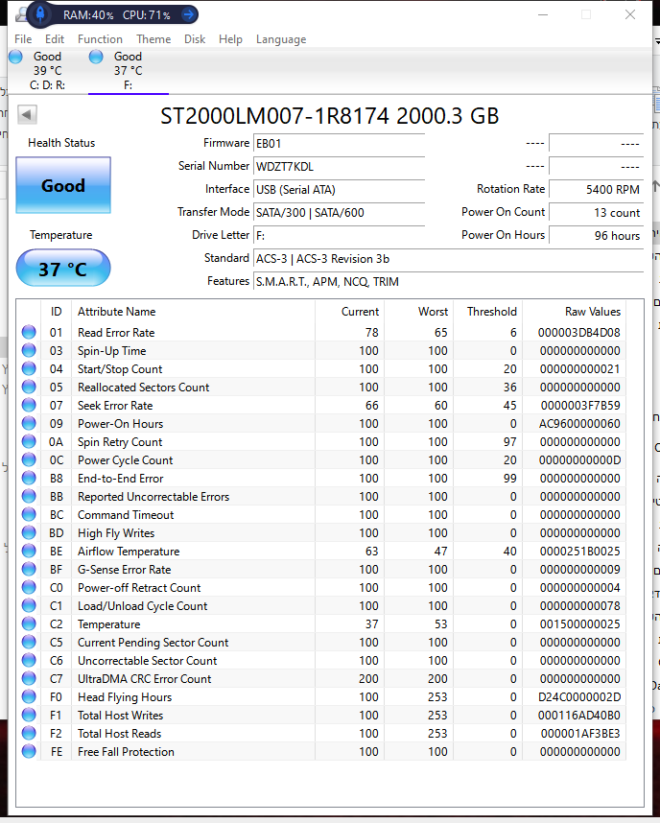Click status orb for C2 Temperature row
This screenshot has height=823, width=660.
(x=29, y=623)
